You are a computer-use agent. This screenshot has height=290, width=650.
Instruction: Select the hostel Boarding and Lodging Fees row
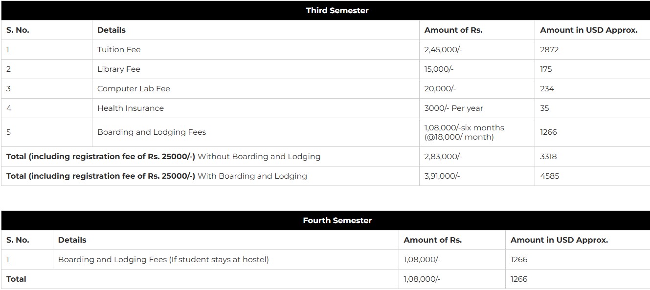coord(163,259)
